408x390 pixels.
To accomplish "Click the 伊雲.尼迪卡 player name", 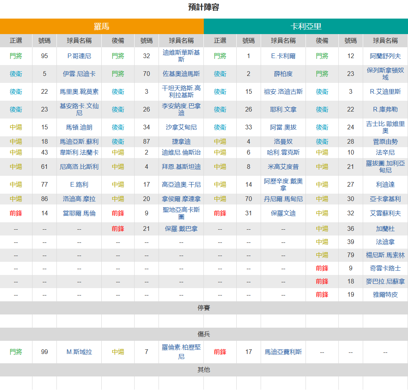I will click(x=79, y=74).
